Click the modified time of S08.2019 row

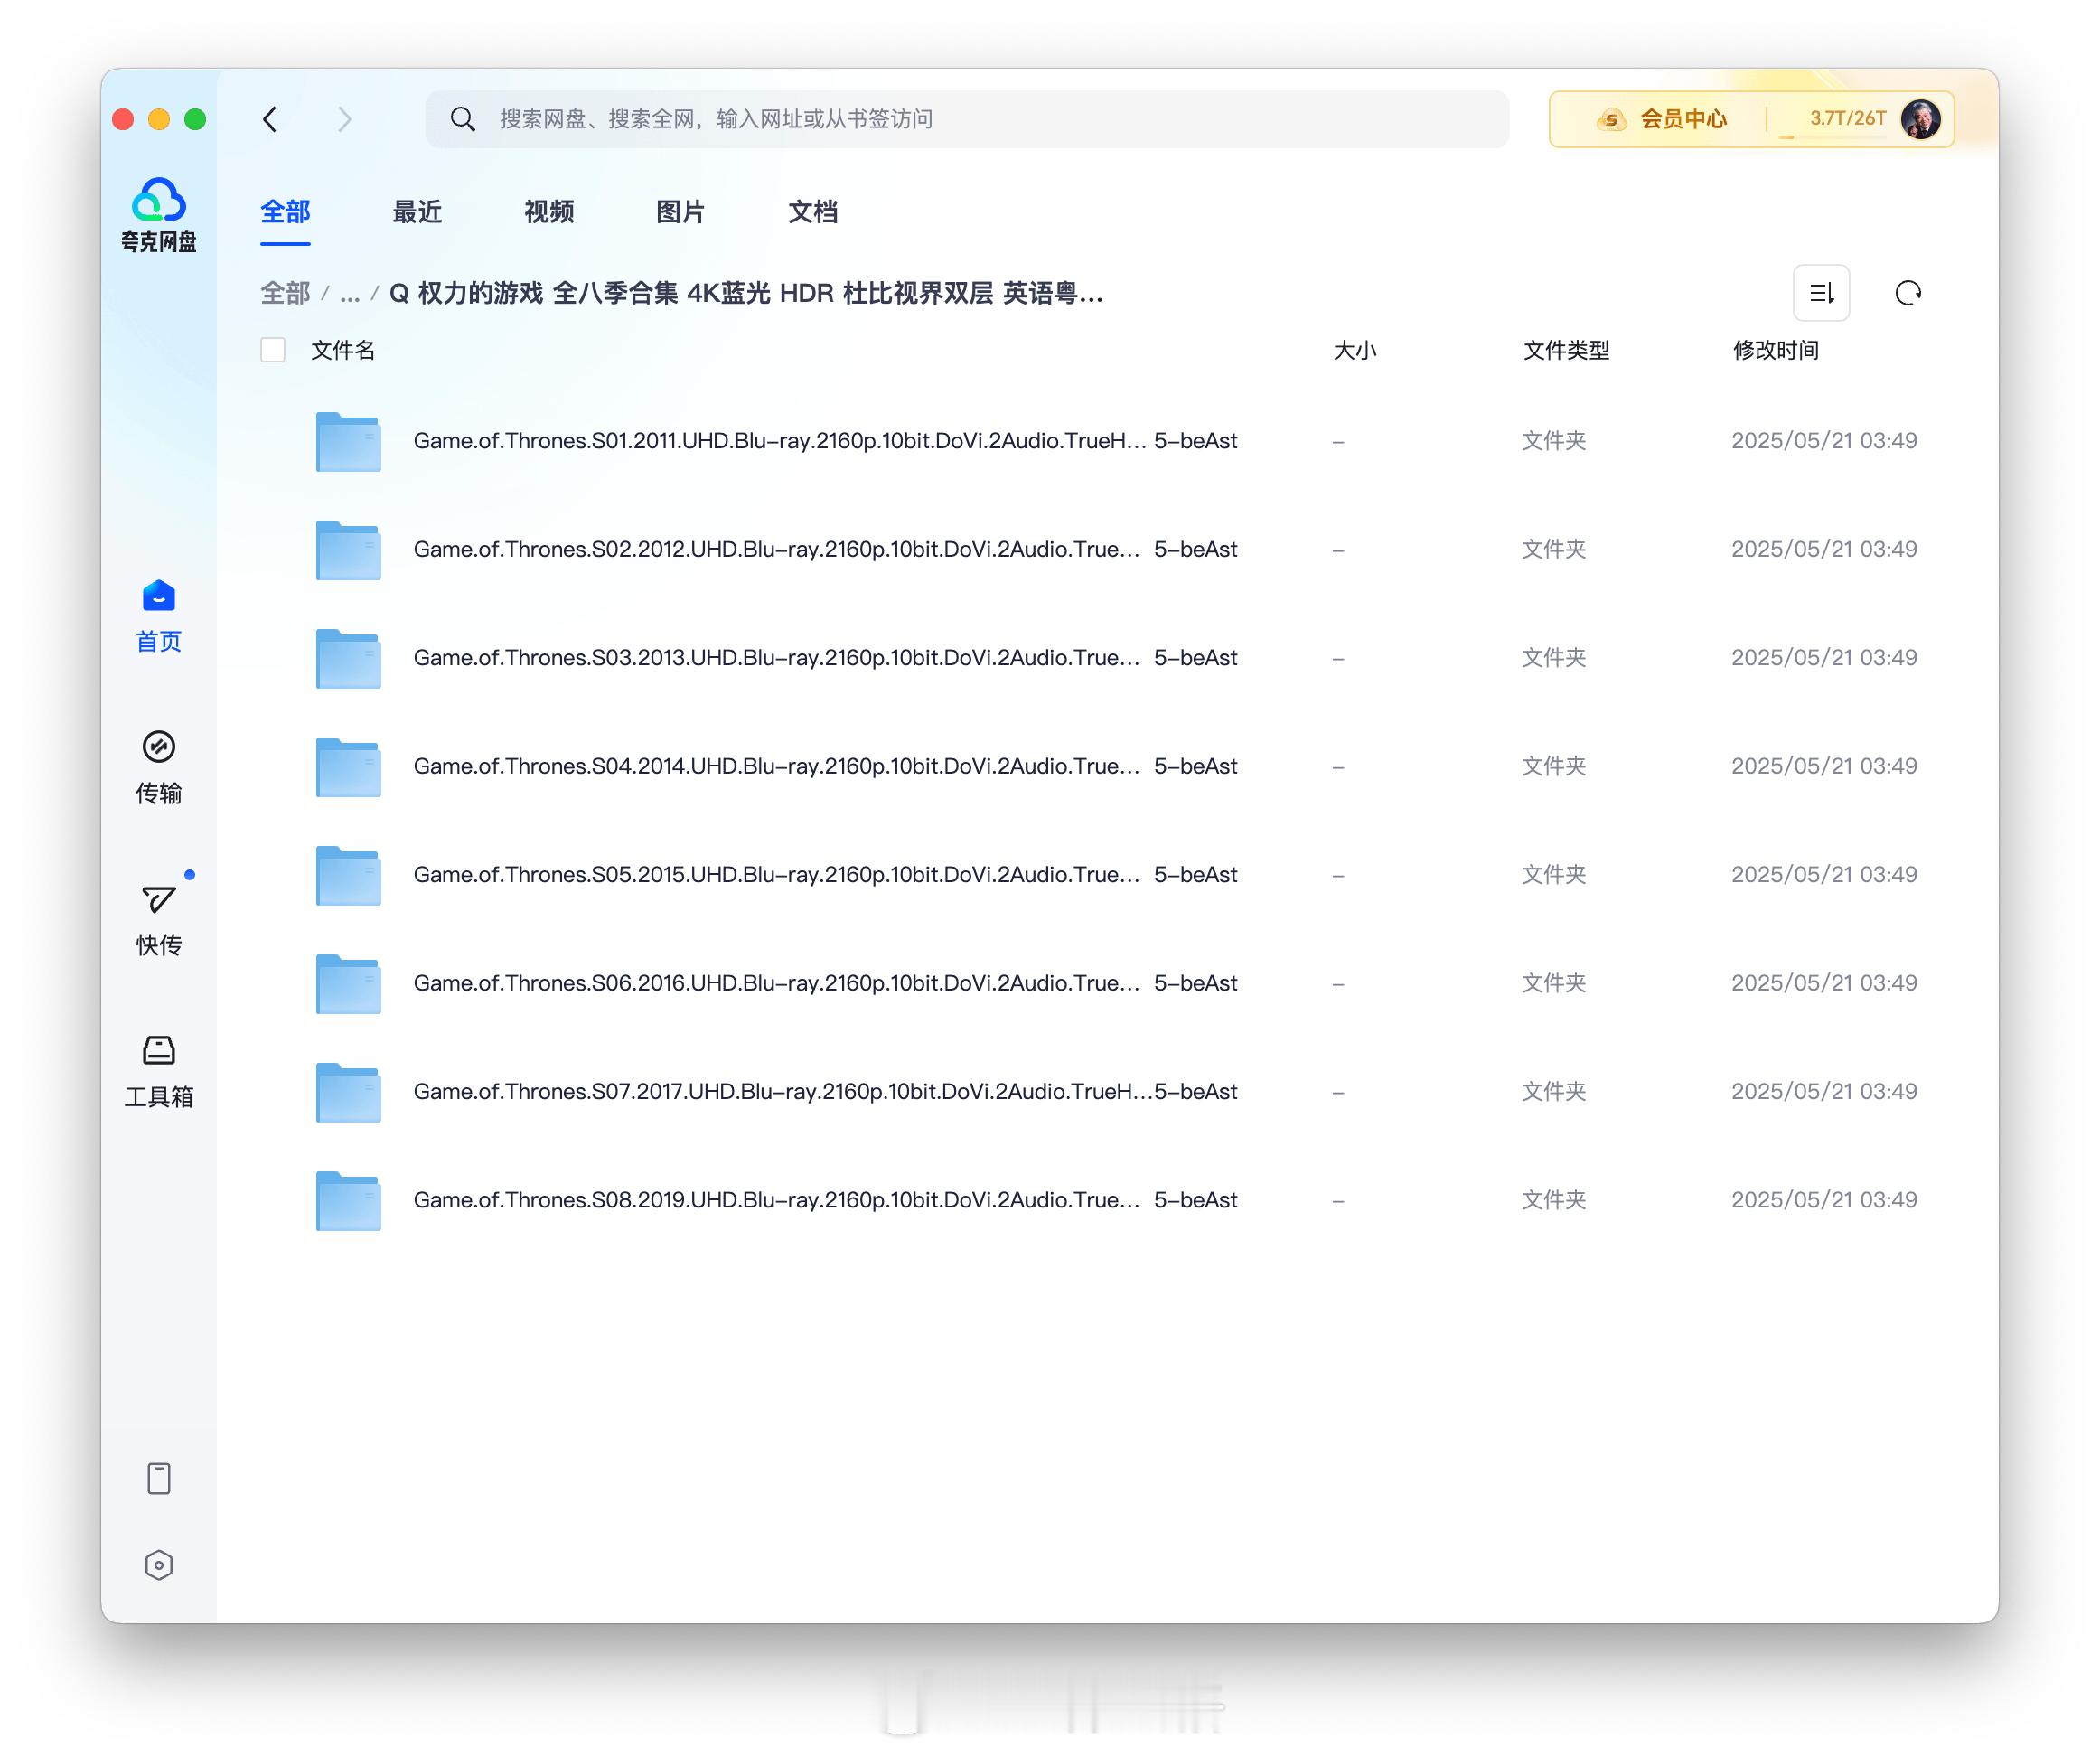(1824, 1201)
